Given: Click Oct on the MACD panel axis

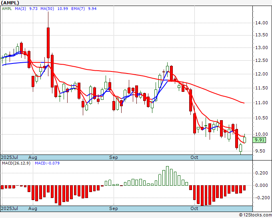Looking at the screenshot, I should click(x=194, y=208).
